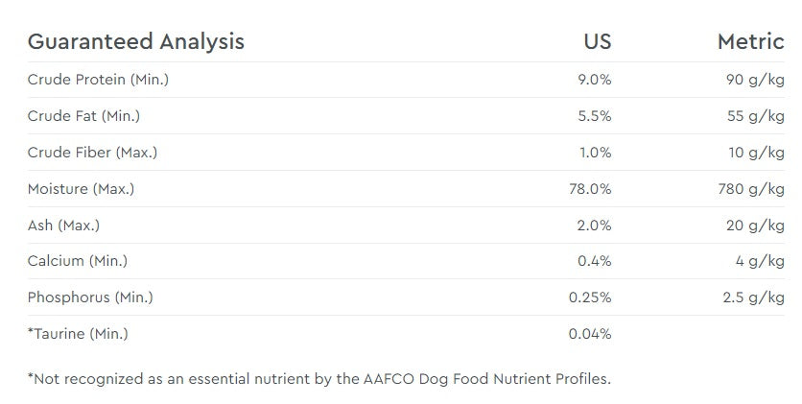
Task: Click the 10 g/kg fiber value
Action: (x=756, y=153)
